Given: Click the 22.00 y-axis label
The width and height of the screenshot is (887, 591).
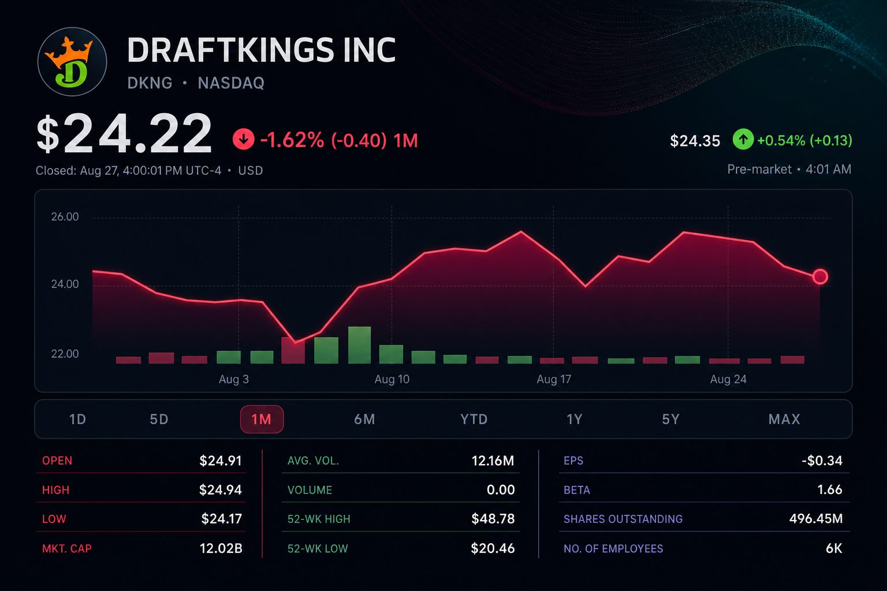Looking at the screenshot, I should tap(65, 354).
